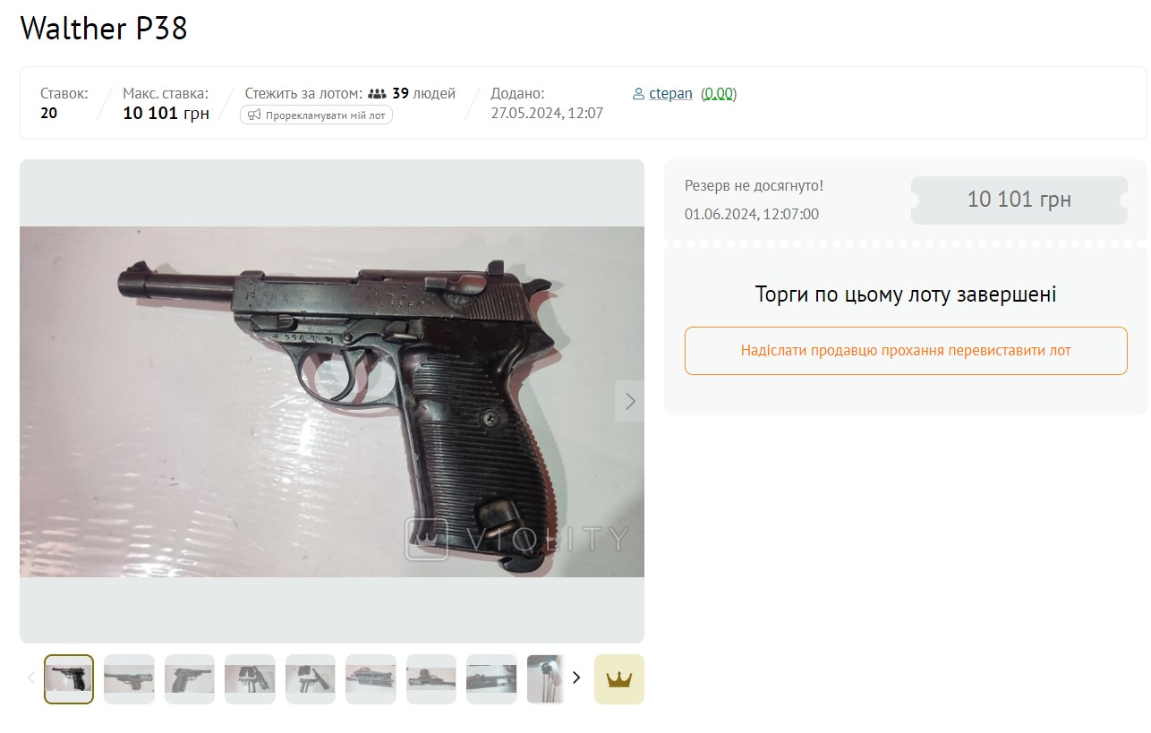The image size is (1151, 733).
Task: Select the eighth thumbnail in gallery
Action: pyautogui.click(x=491, y=679)
